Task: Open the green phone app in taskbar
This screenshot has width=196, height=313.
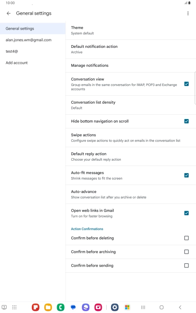Action: [x=61, y=307]
